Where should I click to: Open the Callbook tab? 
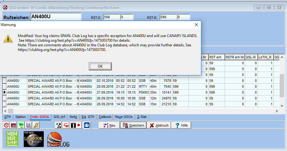(105, 117)
